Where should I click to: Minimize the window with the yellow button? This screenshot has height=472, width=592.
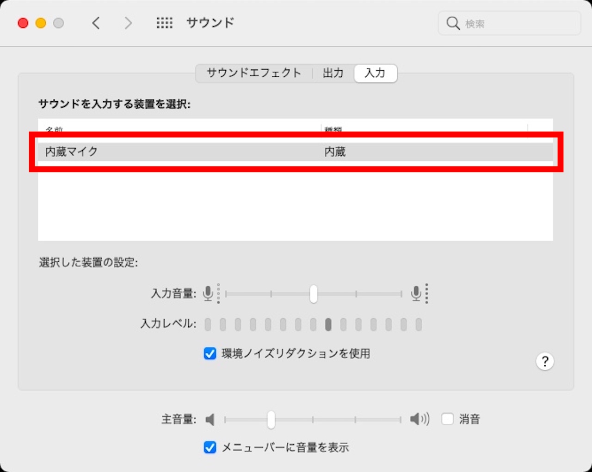point(41,23)
